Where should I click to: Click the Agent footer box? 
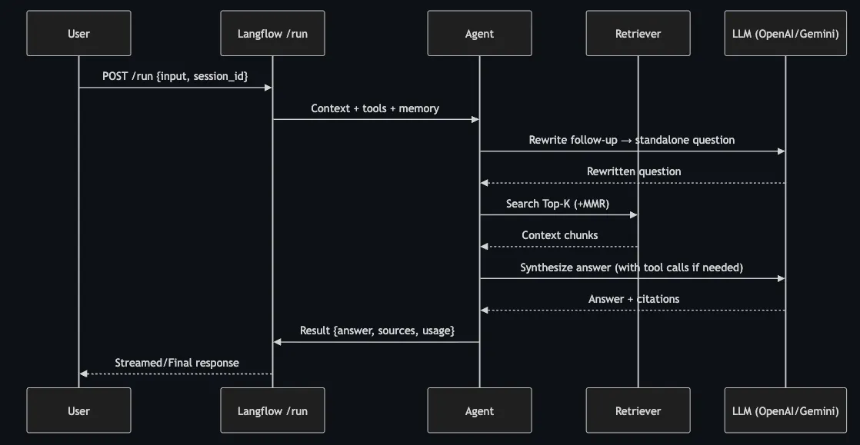point(478,410)
